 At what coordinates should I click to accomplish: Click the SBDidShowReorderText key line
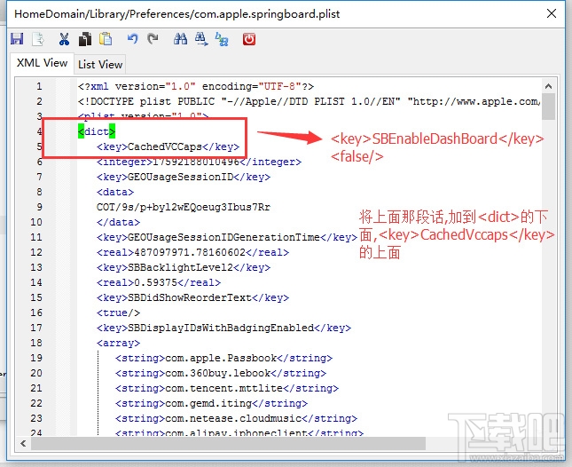[193, 297]
